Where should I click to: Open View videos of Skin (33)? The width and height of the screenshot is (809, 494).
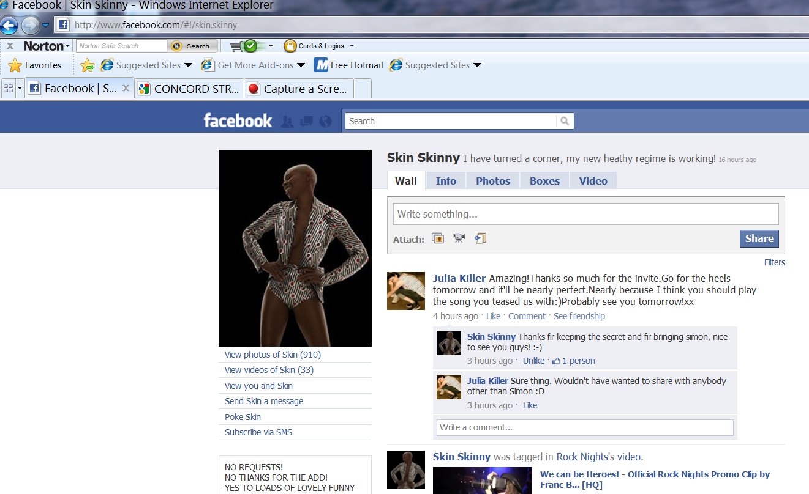tap(269, 370)
